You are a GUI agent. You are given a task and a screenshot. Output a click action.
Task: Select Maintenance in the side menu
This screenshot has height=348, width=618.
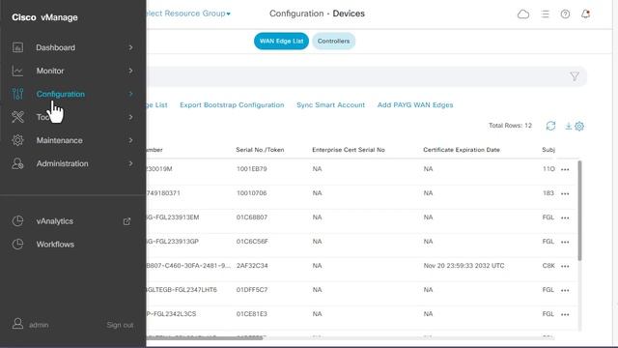pos(60,140)
